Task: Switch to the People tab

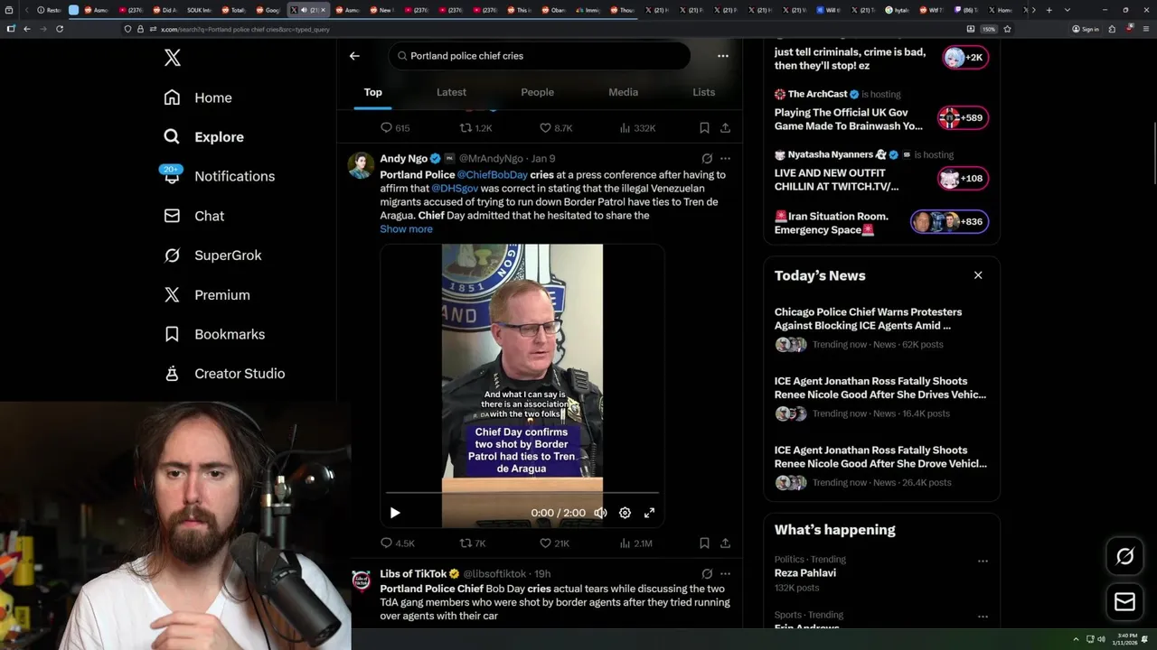Action: click(x=537, y=92)
